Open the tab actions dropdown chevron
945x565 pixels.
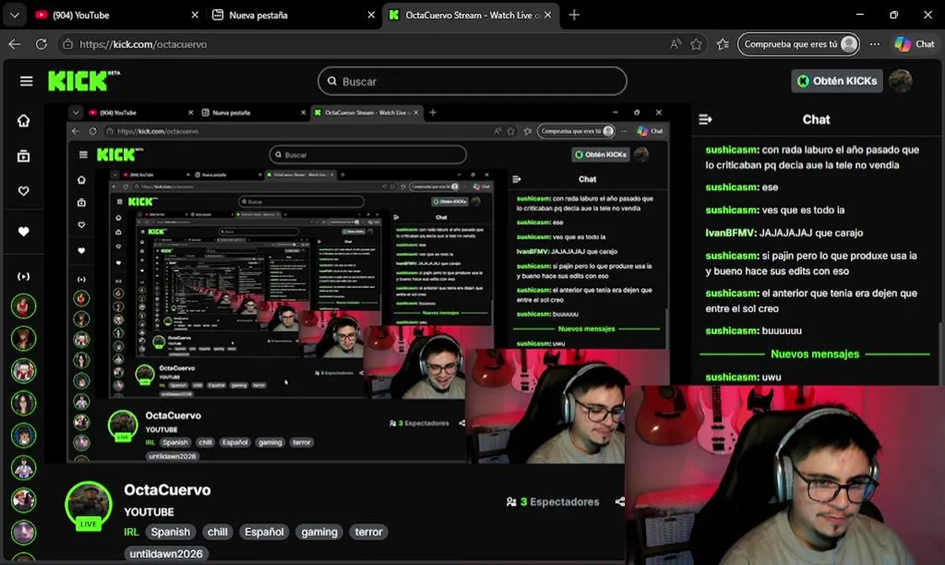tap(14, 15)
